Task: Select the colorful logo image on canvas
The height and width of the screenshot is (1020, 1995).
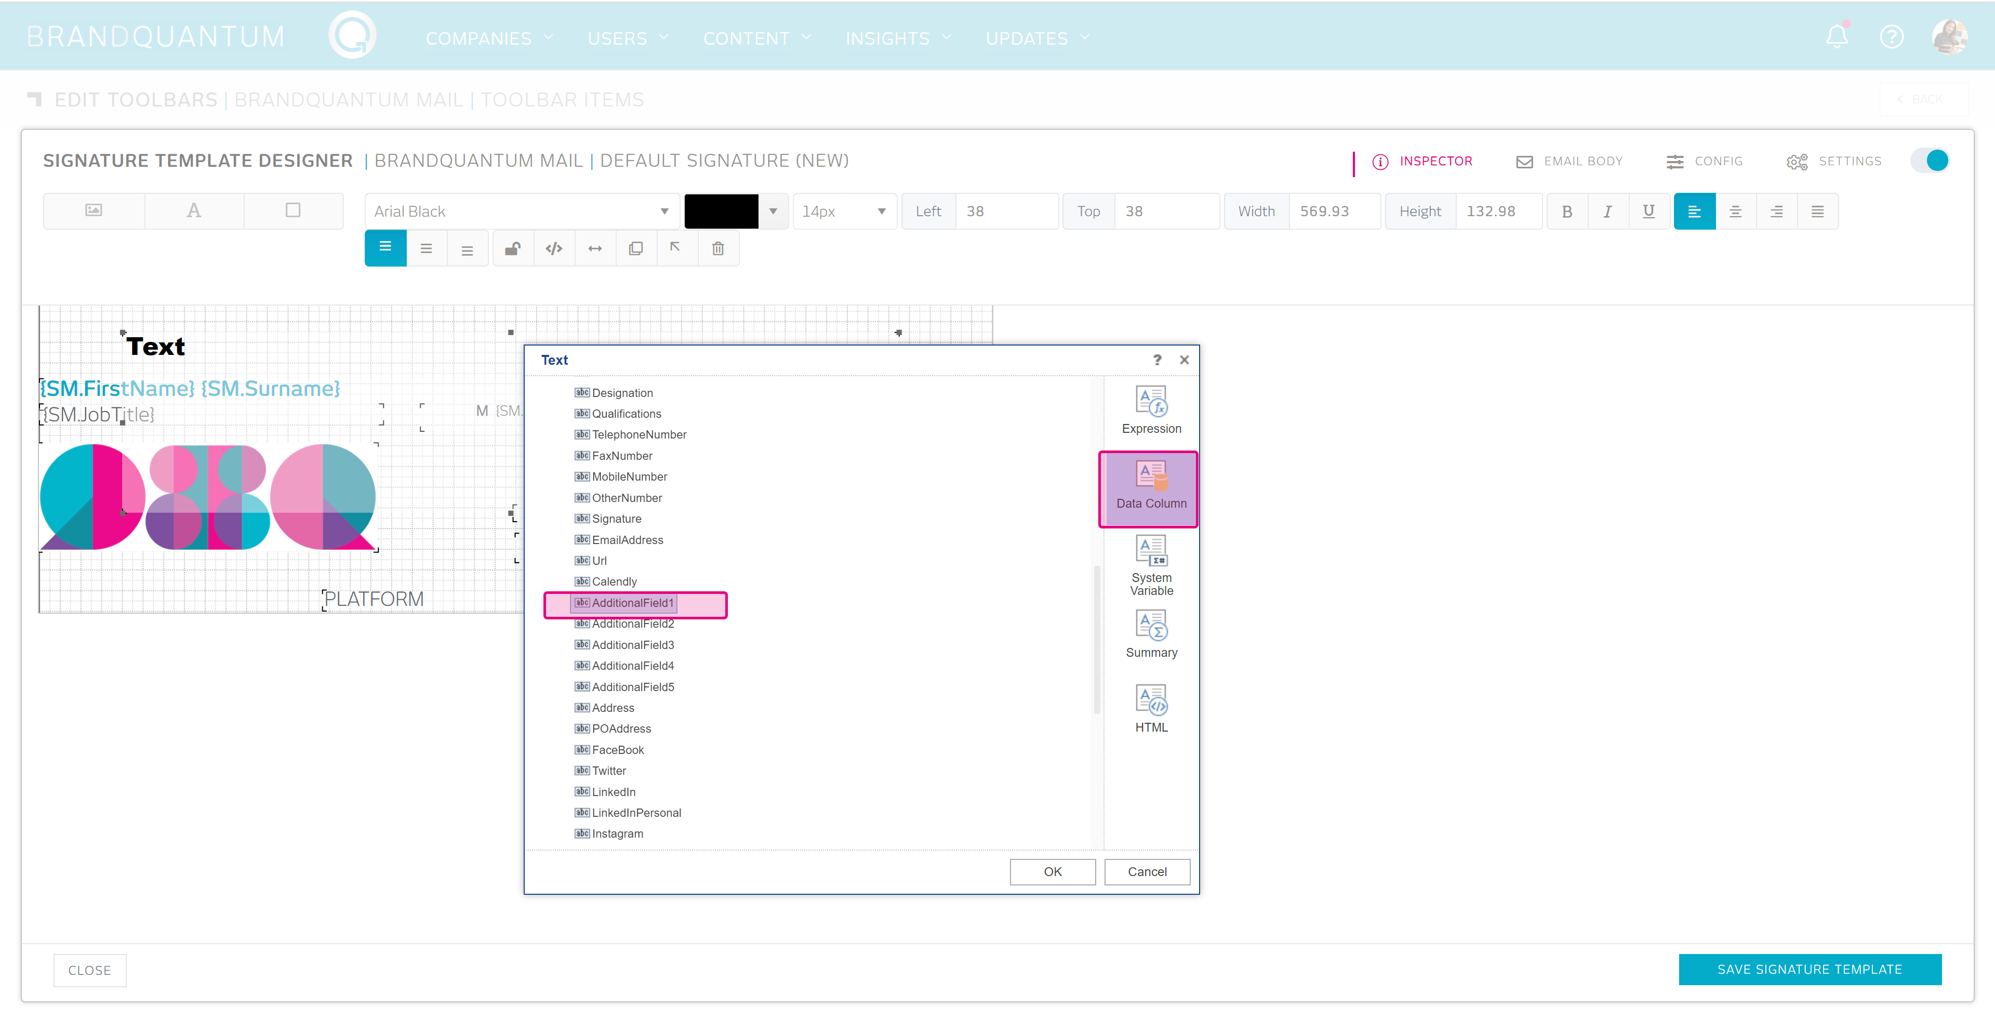Action: coord(208,496)
